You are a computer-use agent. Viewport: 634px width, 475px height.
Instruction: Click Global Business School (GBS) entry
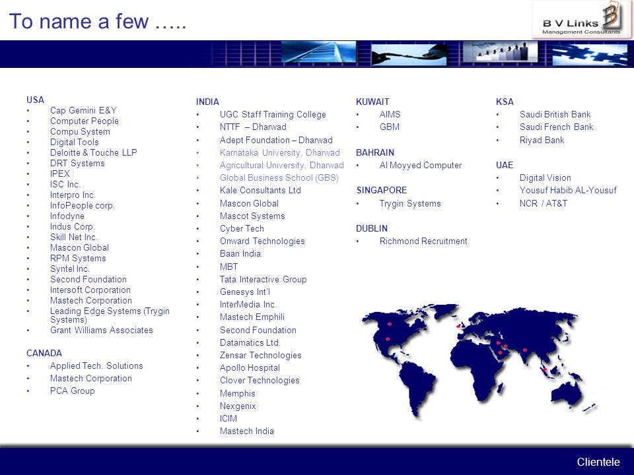click(x=279, y=177)
